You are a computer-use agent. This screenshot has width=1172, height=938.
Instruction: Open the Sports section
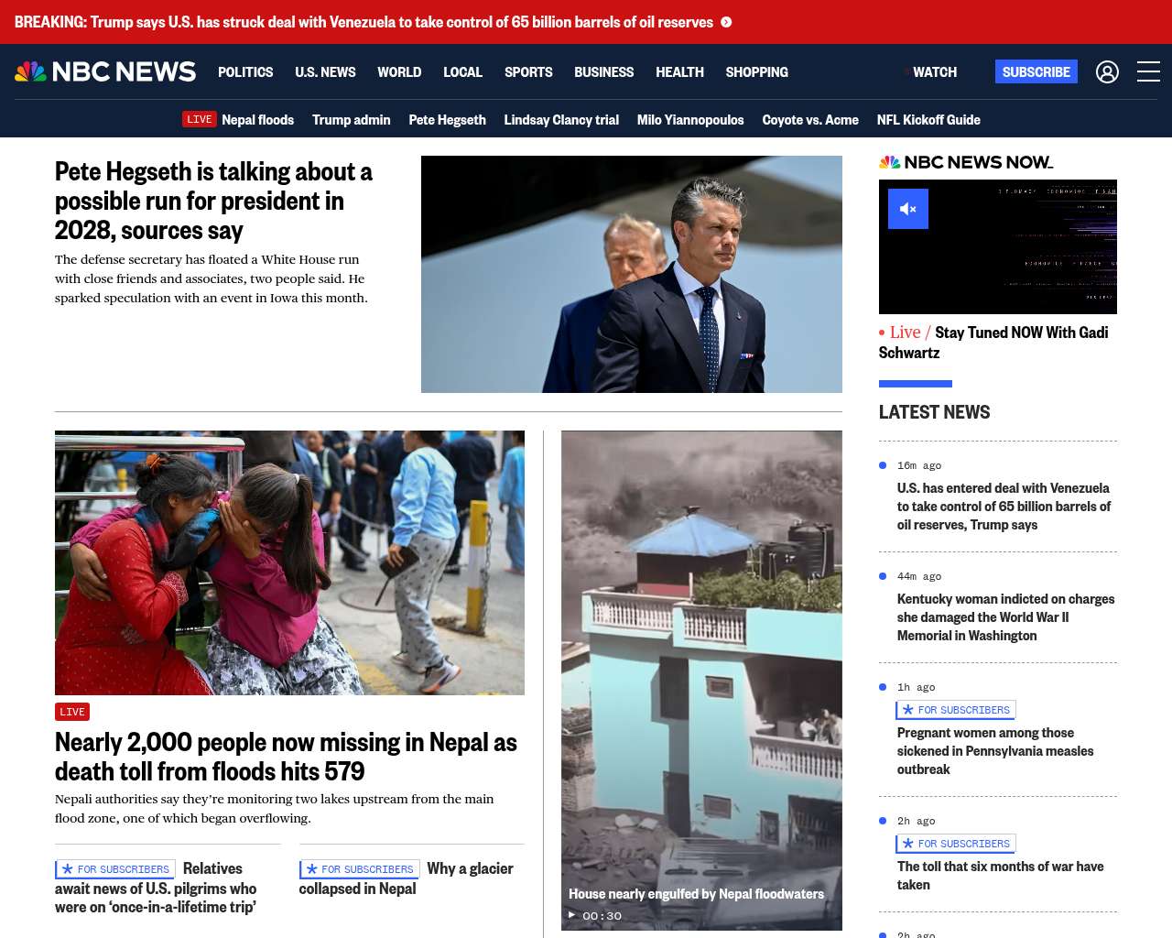click(528, 71)
